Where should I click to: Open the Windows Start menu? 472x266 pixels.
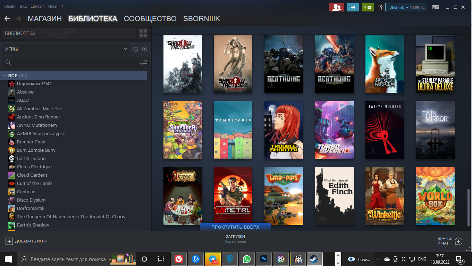[8, 259]
